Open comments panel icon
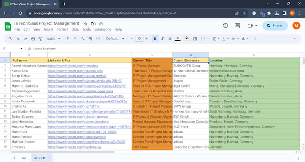 point(237,26)
